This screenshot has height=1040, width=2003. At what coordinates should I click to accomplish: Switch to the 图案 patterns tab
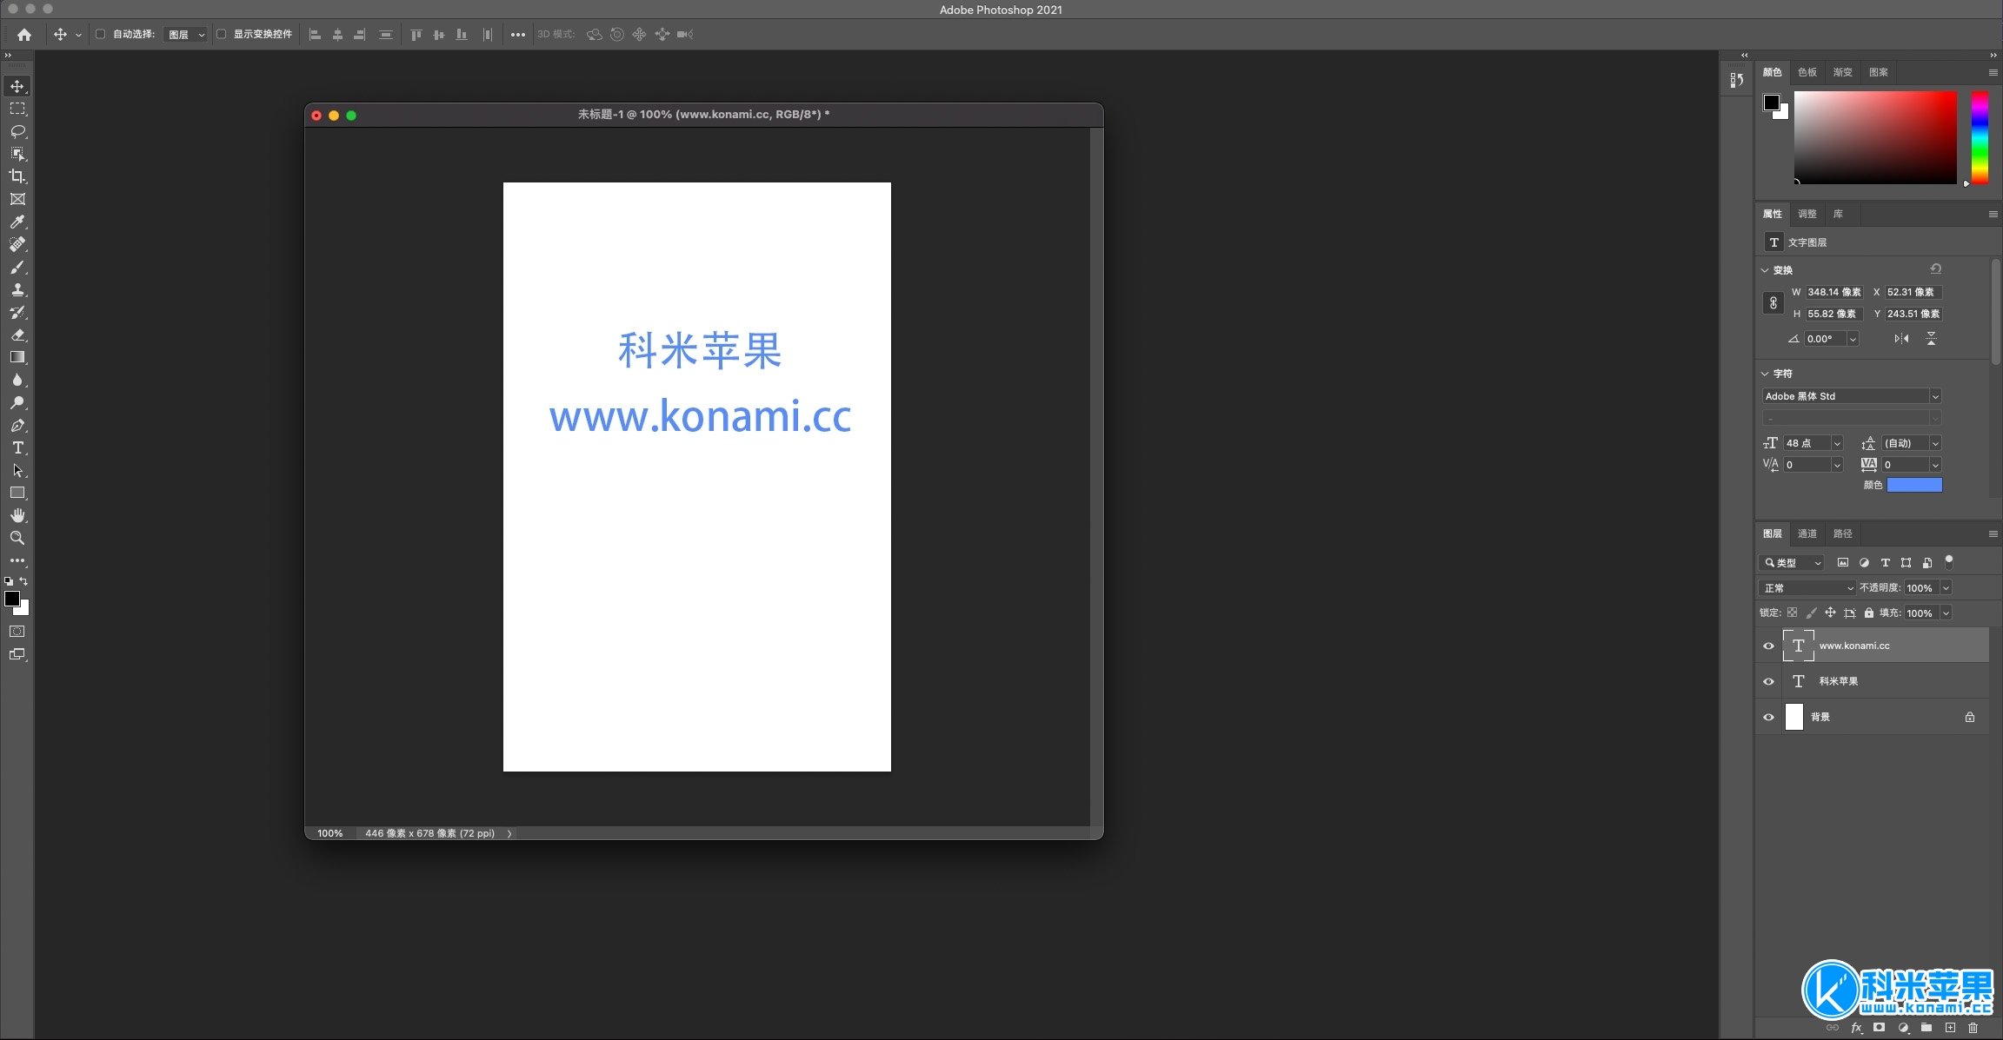(x=1879, y=72)
